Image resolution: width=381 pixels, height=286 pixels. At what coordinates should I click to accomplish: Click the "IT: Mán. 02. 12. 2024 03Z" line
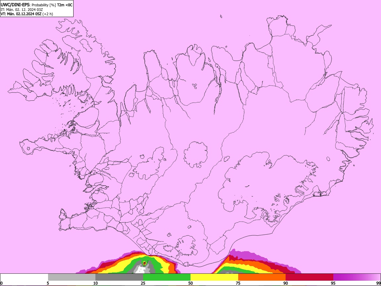click(x=22, y=10)
